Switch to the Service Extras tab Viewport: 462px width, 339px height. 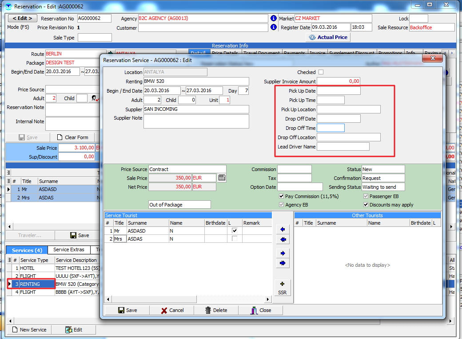coord(68,250)
